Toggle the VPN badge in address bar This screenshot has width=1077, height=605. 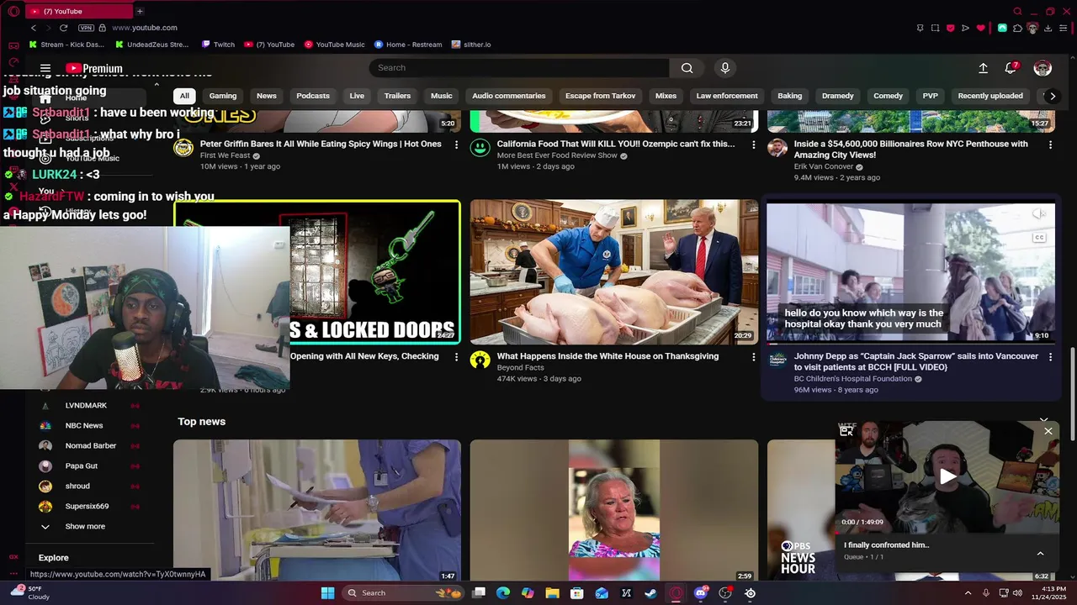(x=86, y=28)
